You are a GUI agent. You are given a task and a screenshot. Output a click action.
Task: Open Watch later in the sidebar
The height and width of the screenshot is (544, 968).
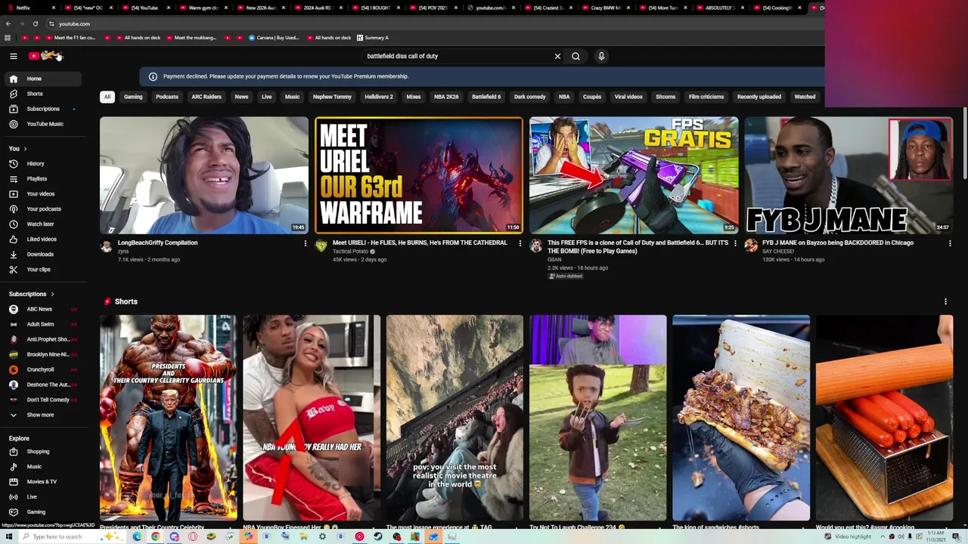(x=43, y=224)
